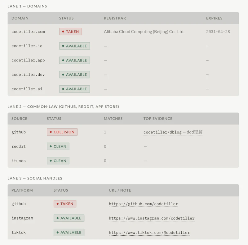Select the codetiller.com domain text
This screenshot has height=245, width=248.
click(x=28, y=32)
